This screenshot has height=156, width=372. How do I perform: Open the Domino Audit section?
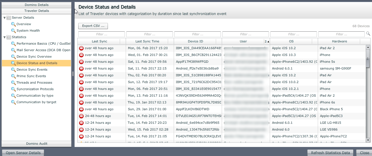point(36,144)
